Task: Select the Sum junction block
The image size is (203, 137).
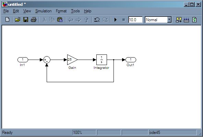Action: point(47,60)
